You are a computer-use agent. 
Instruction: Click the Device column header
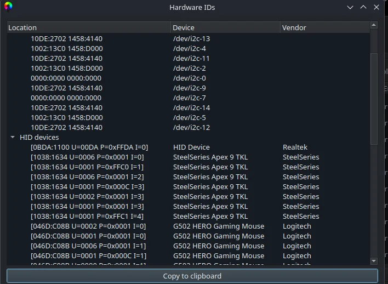[225, 27]
